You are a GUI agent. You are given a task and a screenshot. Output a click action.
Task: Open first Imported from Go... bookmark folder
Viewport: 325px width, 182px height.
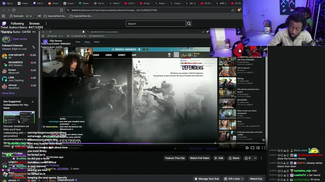[55, 16]
